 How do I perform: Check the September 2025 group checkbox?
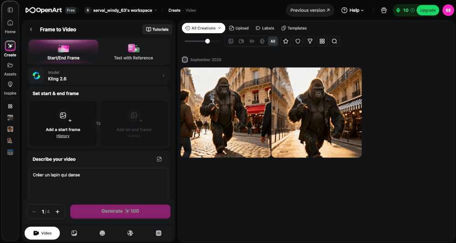[x=185, y=60]
